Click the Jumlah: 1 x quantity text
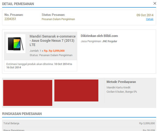 pos(37,51)
